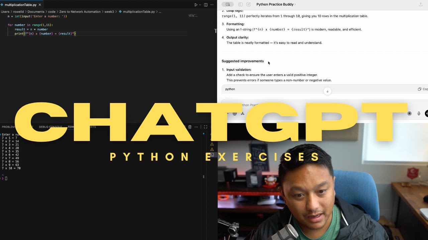The width and height of the screenshot is (428, 240).
Task: Share the chat with the share icon
Action: [x=421, y=4]
